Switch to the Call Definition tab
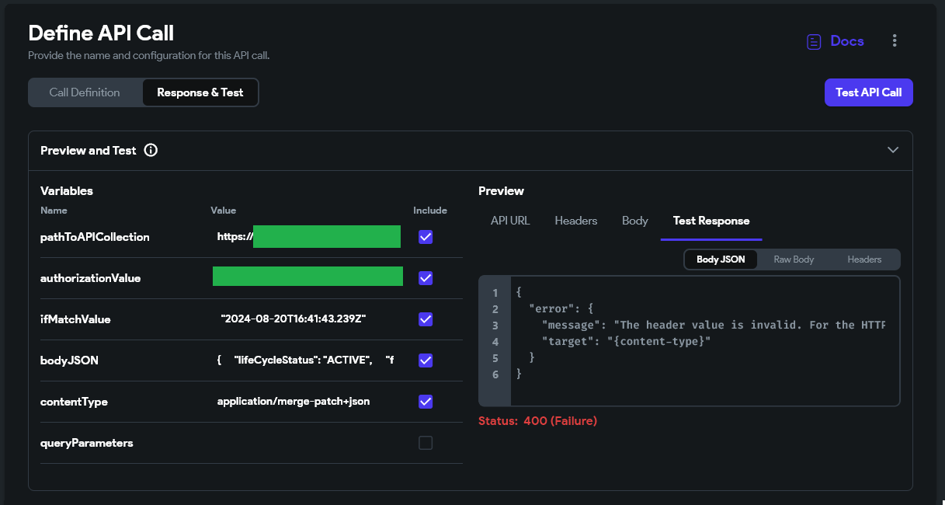945x505 pixels. [85, 92]
